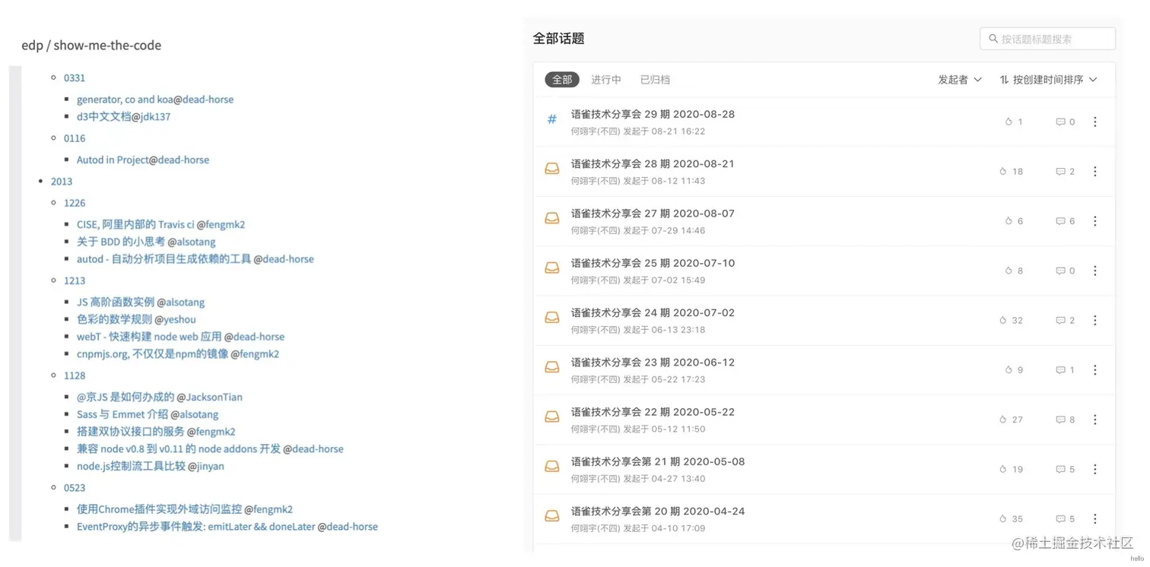The width and height of the screenshot is (1150, 567).
Task: Open the 按创建时间排序 sort dropdown
Action: [1048, 80]
